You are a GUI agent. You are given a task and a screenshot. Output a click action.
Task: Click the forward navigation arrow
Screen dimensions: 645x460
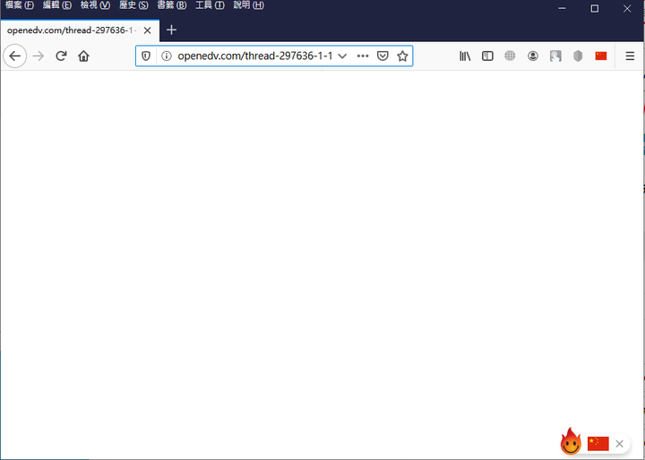(39, 55)
